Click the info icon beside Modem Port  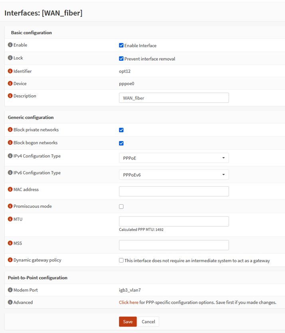coord(10,290)
